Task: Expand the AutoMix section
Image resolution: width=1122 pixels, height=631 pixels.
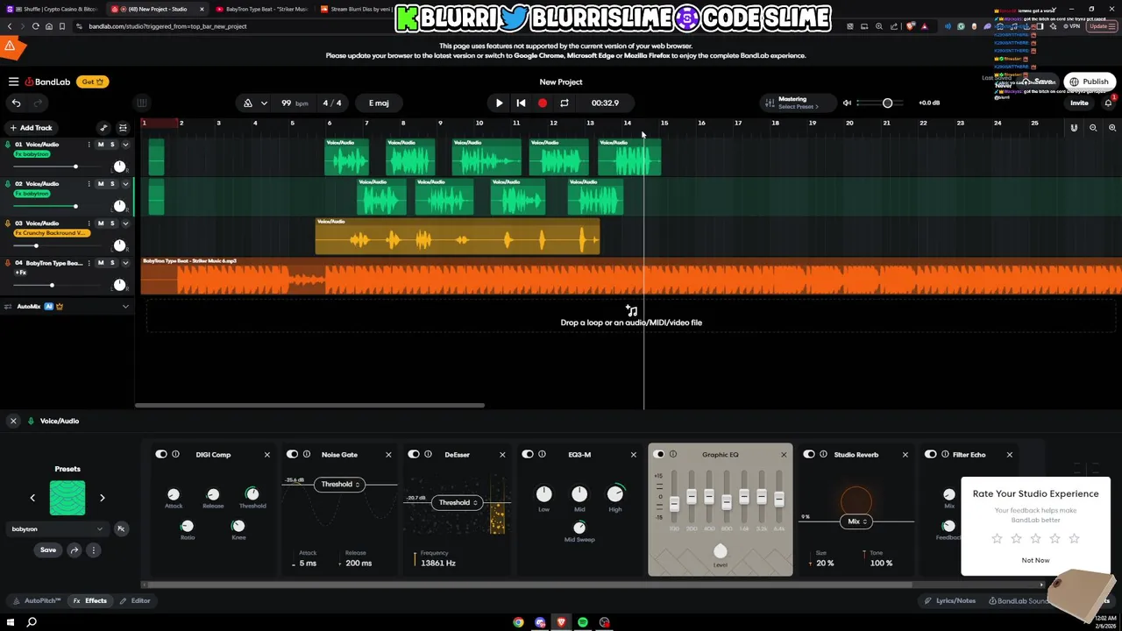Action: (125, 307)
